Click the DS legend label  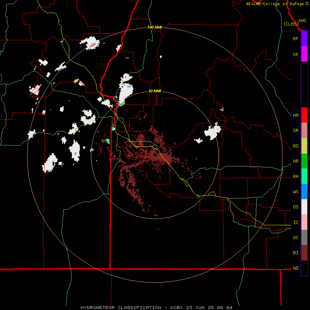coord(296,207)
